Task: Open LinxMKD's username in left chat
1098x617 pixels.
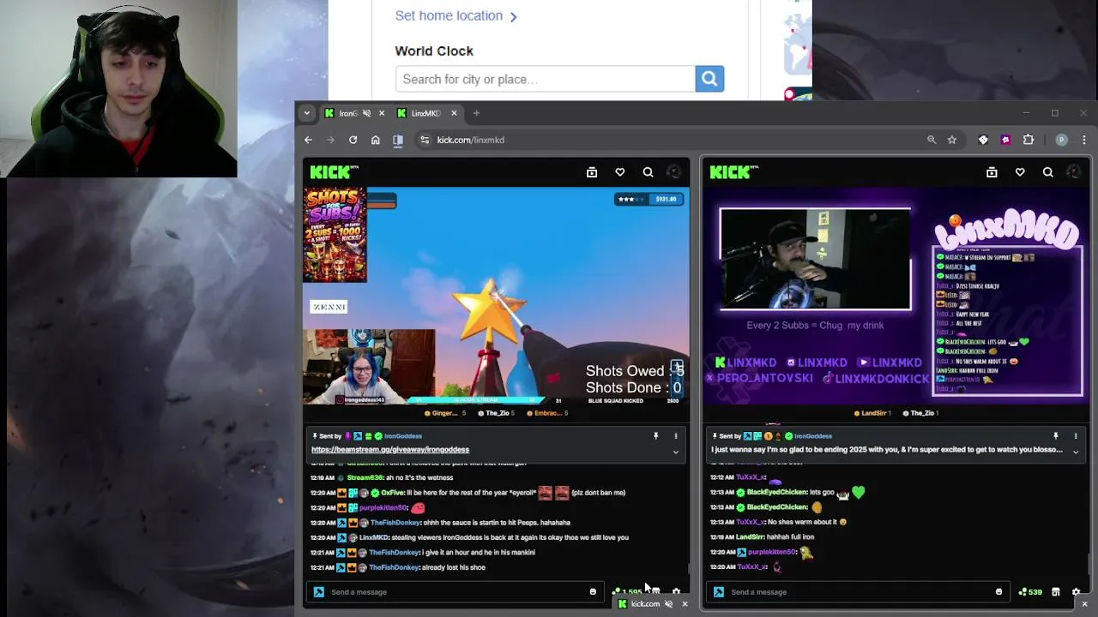Action: tap(373, 537)
